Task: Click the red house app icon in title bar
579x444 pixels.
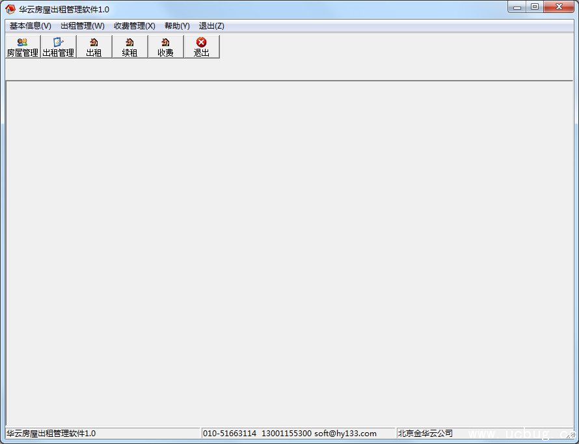Action: click(10, 9)
